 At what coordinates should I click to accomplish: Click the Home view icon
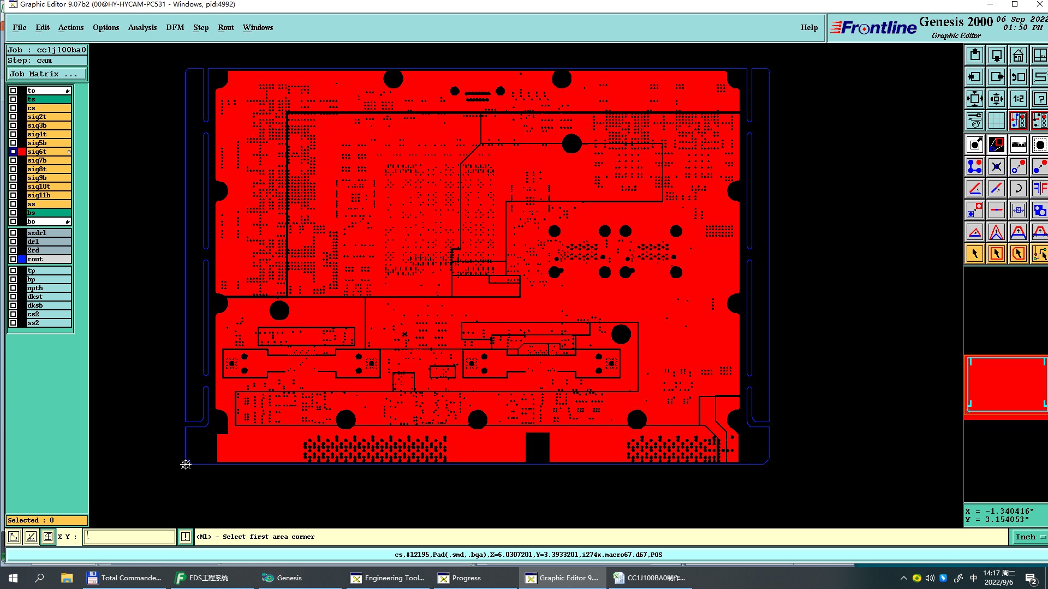[x=1018, y=56]
